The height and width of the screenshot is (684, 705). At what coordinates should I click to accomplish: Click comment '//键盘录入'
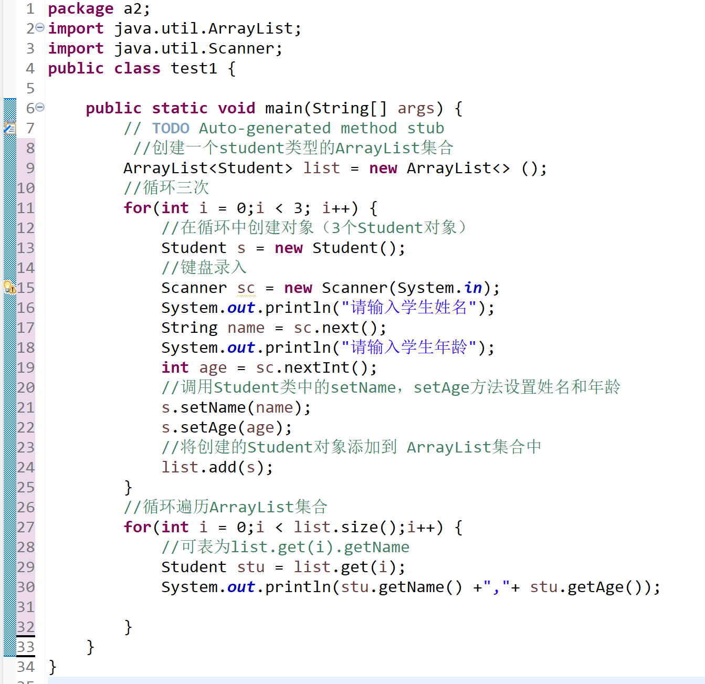tap(204, 268)
